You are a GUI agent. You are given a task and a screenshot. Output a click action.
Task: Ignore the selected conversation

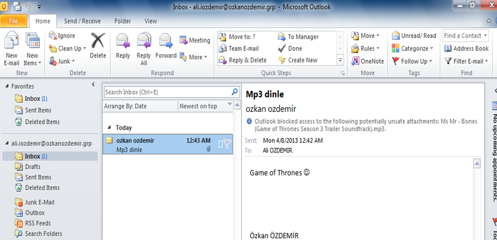(62, 36)
